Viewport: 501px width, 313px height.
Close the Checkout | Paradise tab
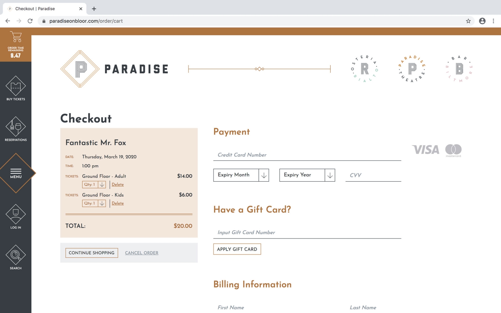tap(81, 9)
